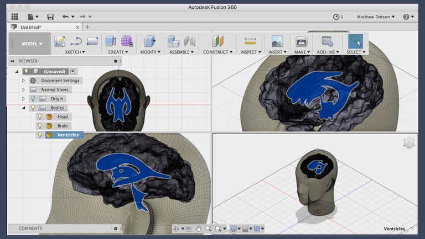This screenshot has height=239, width=425.
Task: Open the Grid and Snaps dropdown
Action: click(x=247, y=229)
